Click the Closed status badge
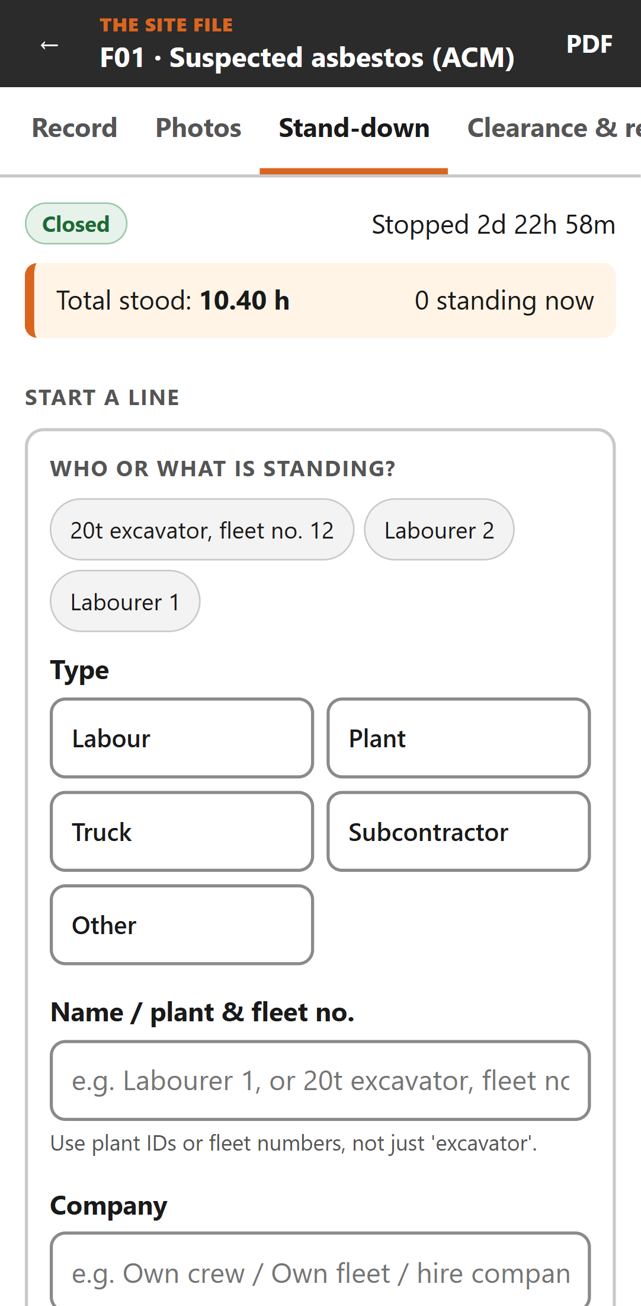The height and width of the screenshot is (1306, 641). click(x=76, y=224)
